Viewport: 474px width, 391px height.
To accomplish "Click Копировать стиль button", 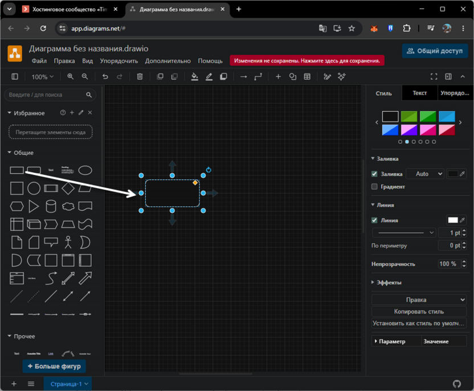I will [x=419, y=311].
